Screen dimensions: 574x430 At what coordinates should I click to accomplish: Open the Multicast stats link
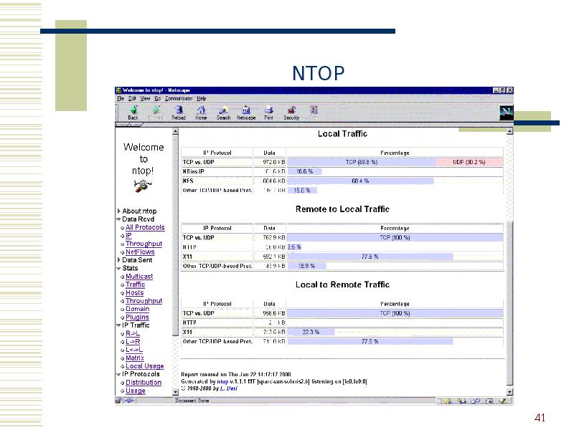tap(139, 277)
